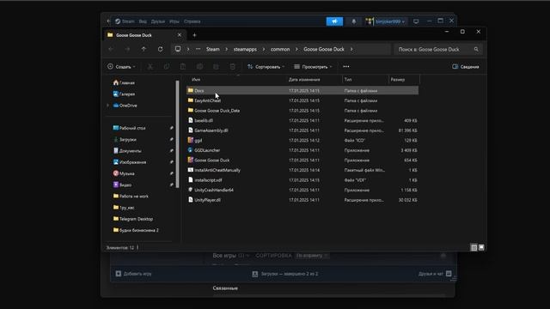Expand chevron after steamapps breadcrumb
Screen dimensions: 550x309
[264, 50]
